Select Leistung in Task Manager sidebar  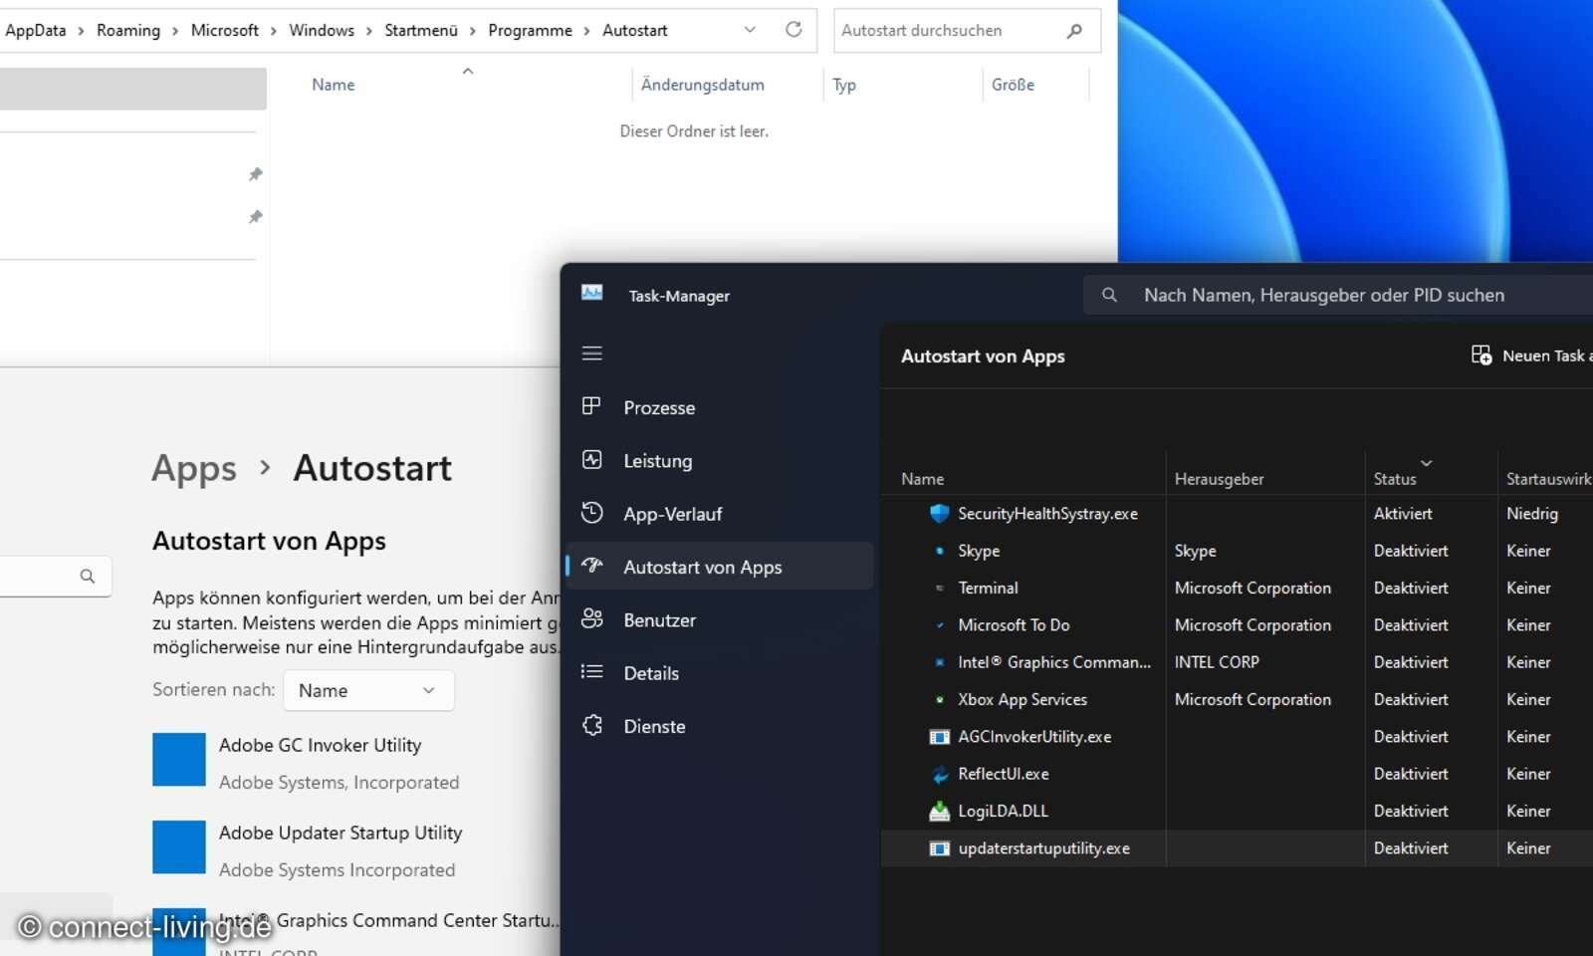657,460
